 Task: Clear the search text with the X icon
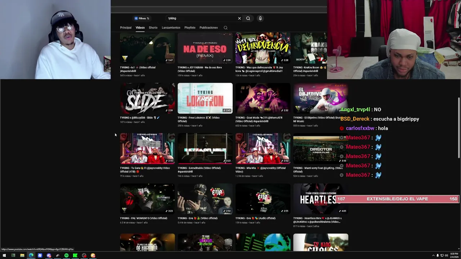pyautogui.click(x=239, y=18)
